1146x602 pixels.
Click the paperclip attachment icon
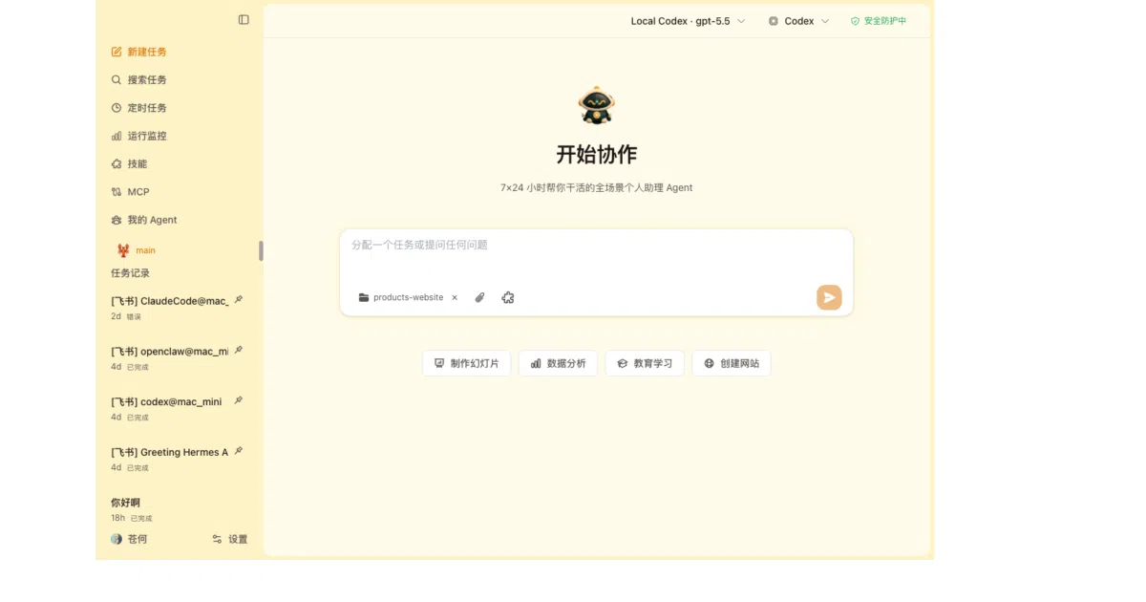(480, 297)
